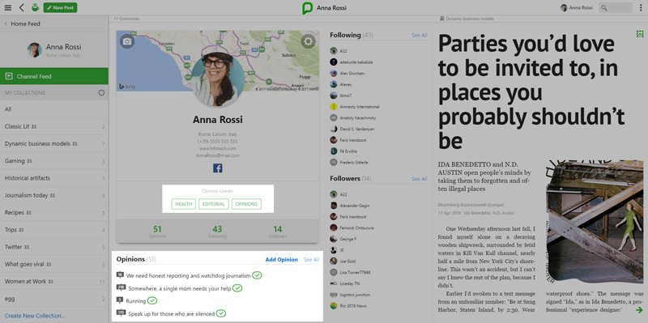Select the HEALTH tag
Viewport: 648px width, 323px height.
coord(184,204)
